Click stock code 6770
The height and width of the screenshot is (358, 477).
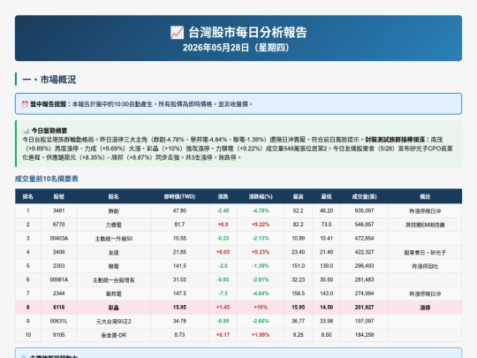[x=58, y=225]
